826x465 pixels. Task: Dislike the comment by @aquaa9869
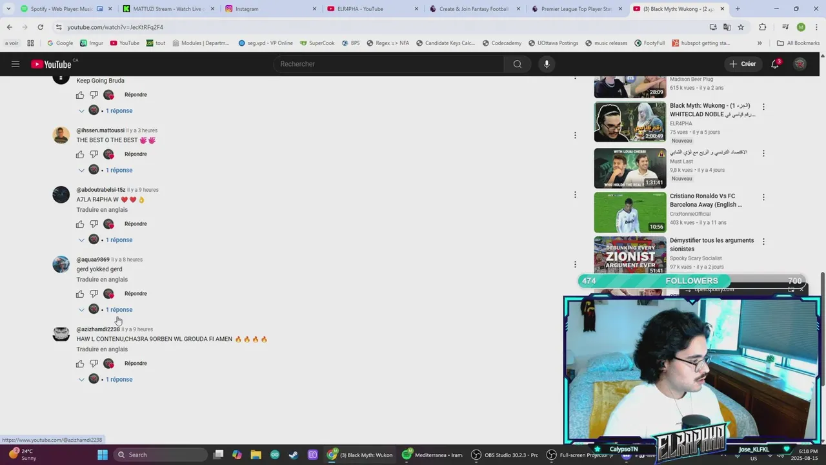pyautogui.click(x=94, y=294)
